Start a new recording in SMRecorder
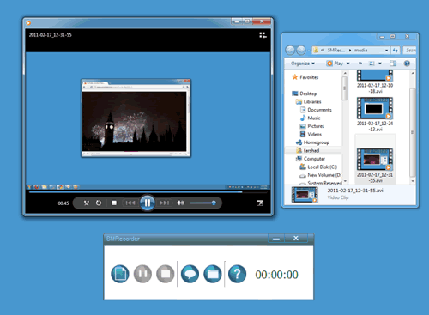Screen dimensions: 429x315 [120, 274]
